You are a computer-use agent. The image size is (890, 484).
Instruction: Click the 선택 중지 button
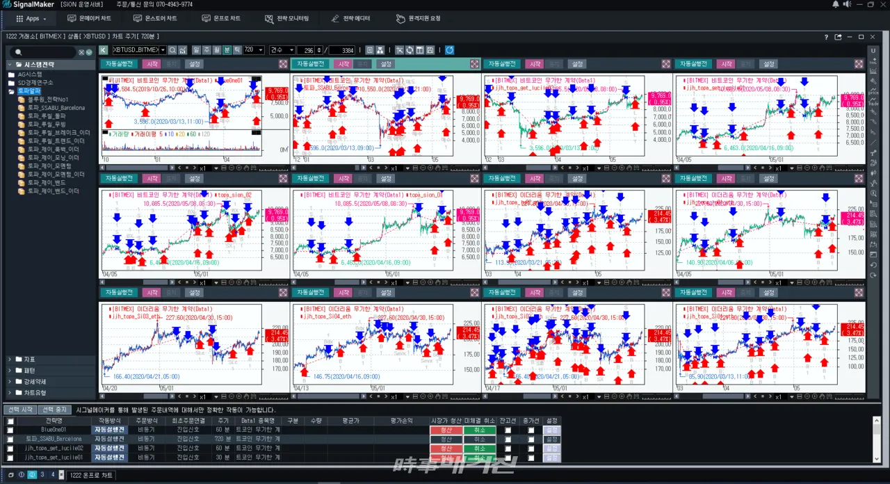[x=54, y=410]
